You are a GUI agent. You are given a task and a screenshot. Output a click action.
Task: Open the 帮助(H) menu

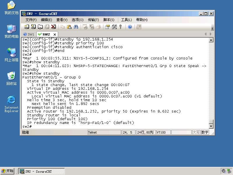(x=142, y=20)
